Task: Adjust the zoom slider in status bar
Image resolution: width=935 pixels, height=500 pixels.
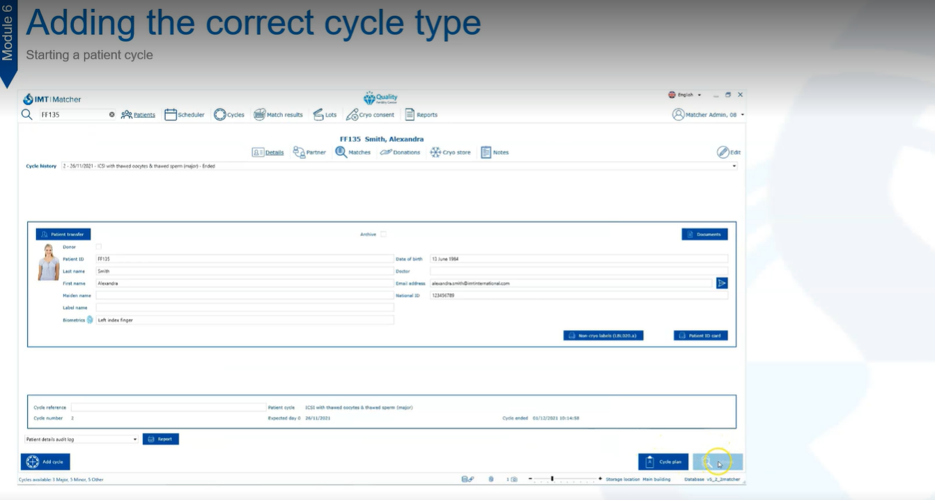Action: (x=552, y=479)
